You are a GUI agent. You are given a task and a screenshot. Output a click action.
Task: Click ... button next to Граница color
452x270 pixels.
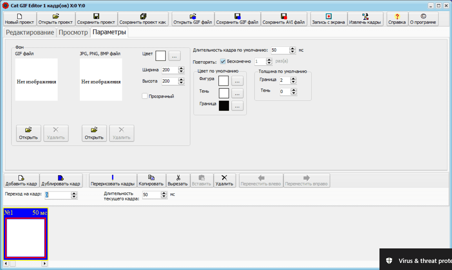pos(237,106)
